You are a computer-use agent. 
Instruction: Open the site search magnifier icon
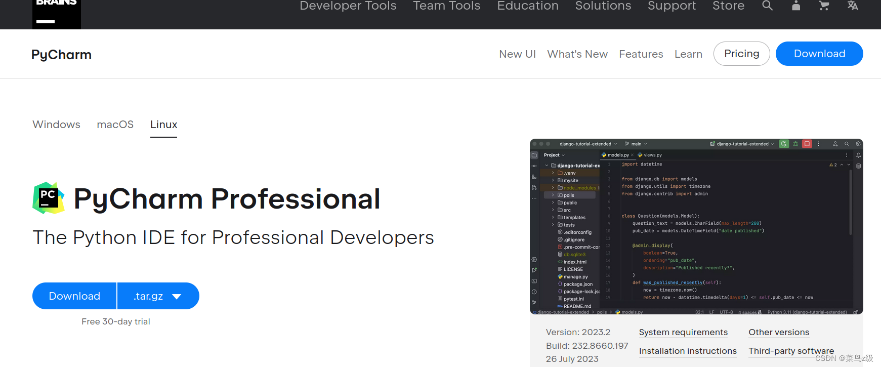pyautogui.click(x=768, y=6)
